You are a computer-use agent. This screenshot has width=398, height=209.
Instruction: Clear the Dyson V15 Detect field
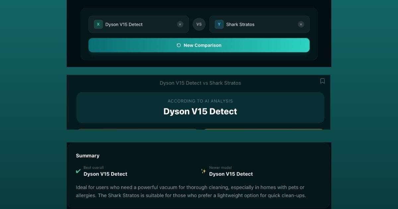click(180, 24)
